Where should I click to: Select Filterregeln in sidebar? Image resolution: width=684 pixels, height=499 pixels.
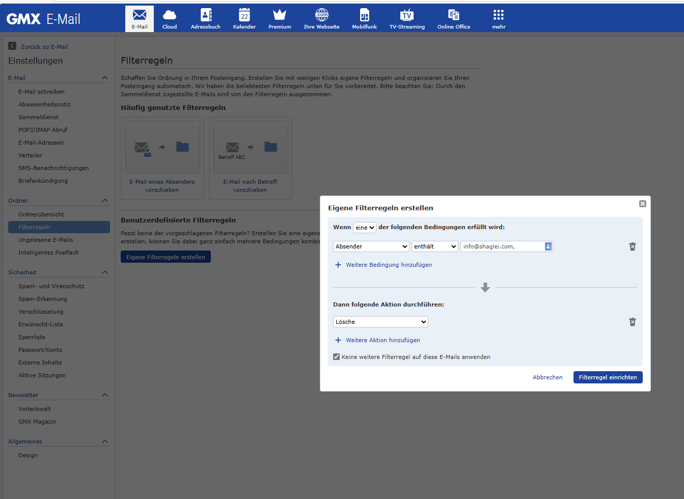tap(59, 227)
